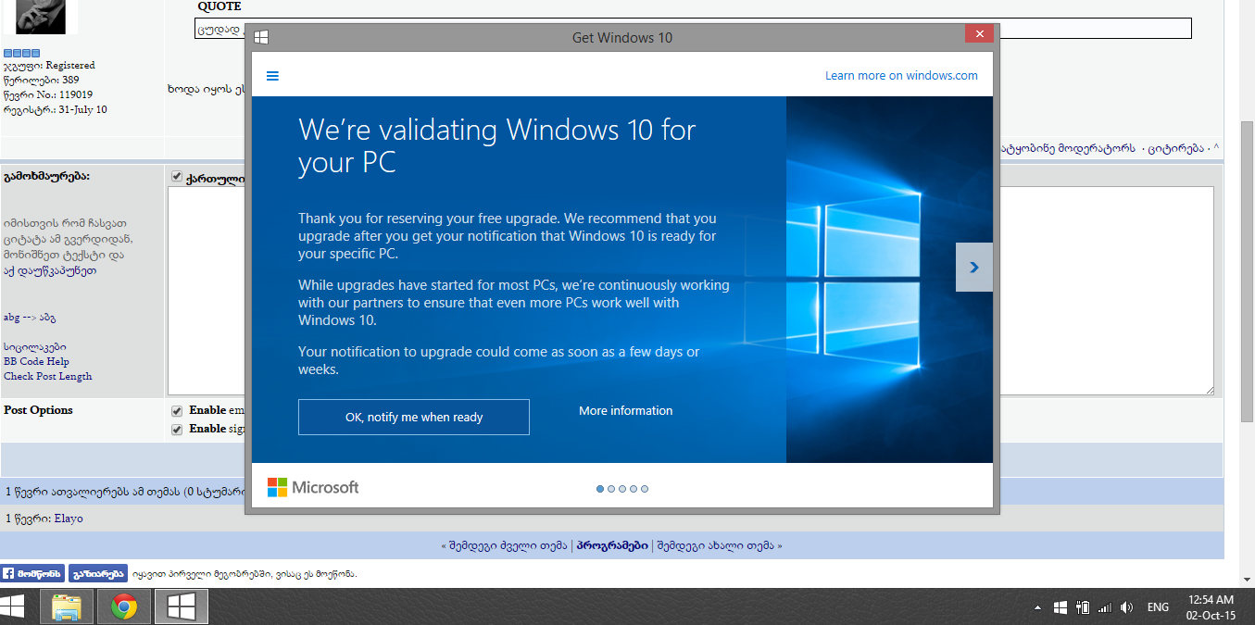This screenshot has height=625, width=1255.
Task: Go to შემდეგი ახალი თემა link
Action: coord(715,545)
